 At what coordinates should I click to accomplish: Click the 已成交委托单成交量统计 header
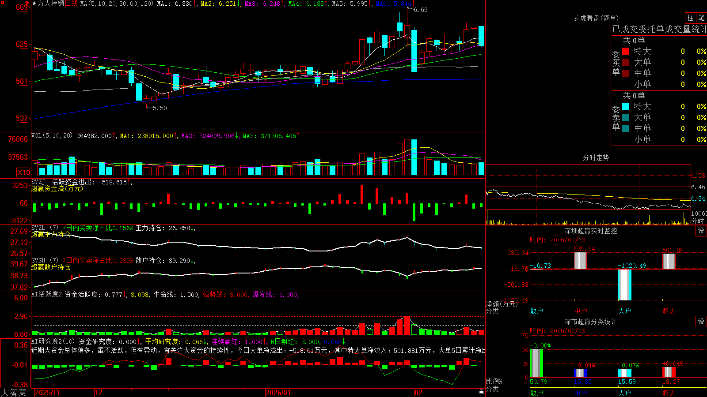click(x=659, y=29)
